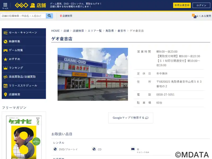Go to 店舗検索 breadcrumb link
212x159 pixels.
pyautogui.click(x=78, y=31)
